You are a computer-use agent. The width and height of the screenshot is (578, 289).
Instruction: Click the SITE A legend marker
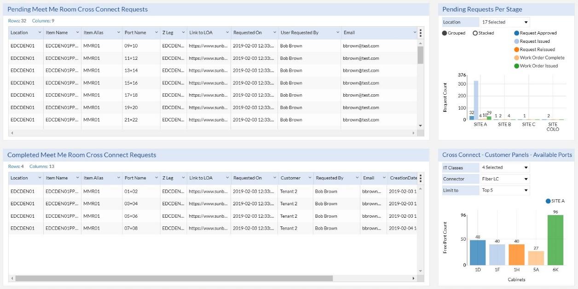coord(548,201)
